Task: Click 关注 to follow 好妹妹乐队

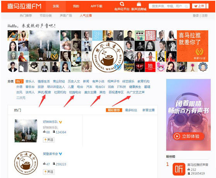Action: point(49,140)
